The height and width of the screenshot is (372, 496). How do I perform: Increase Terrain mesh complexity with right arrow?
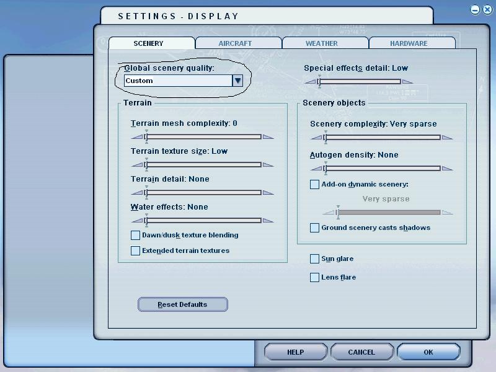click(268, 136)
